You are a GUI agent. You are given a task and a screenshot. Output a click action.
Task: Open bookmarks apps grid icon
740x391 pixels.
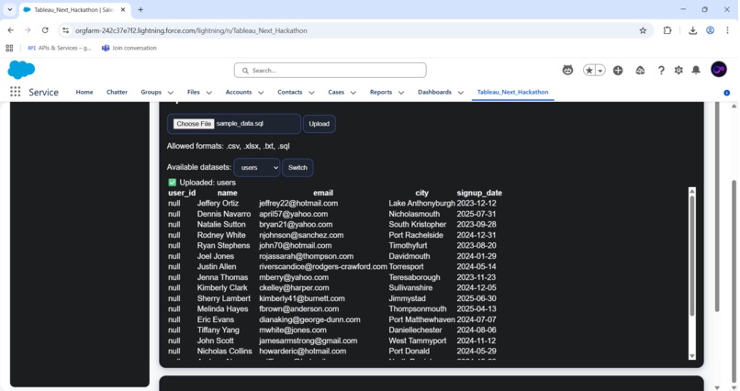pyautogui.click(x=9, y=48)
